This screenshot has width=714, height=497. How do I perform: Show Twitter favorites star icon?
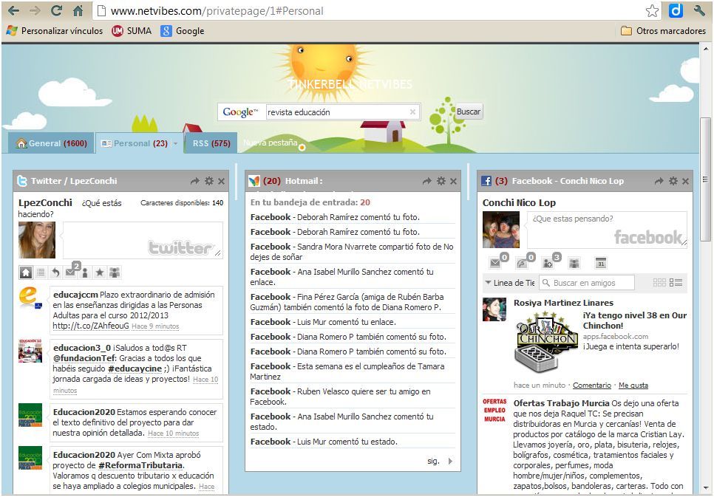pyautogui.click(x=100, y=273)
